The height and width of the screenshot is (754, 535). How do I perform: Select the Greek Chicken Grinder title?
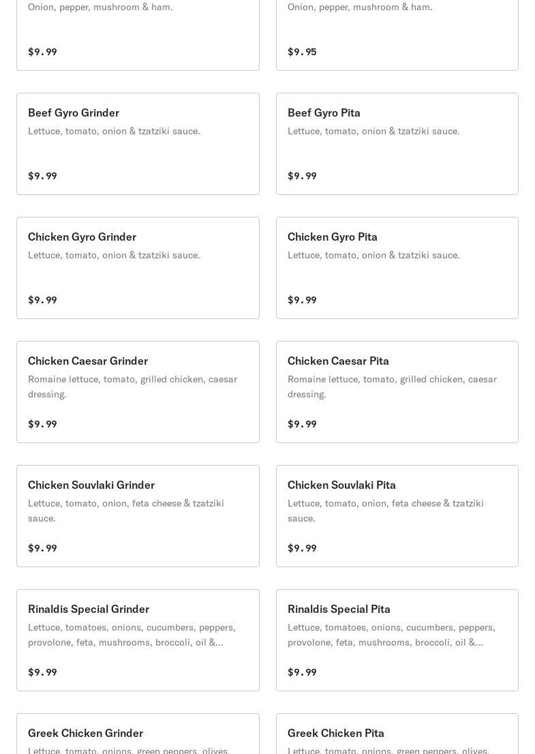coord(85,733)
